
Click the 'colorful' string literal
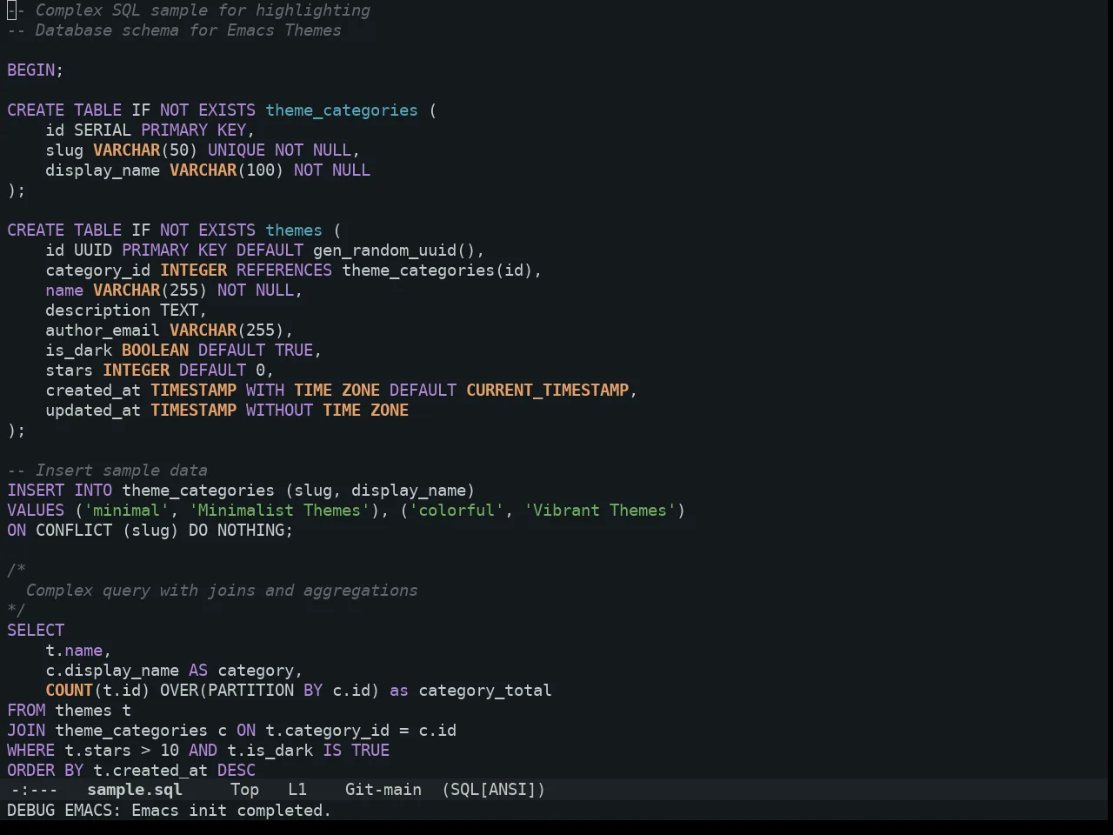[457, 511]
